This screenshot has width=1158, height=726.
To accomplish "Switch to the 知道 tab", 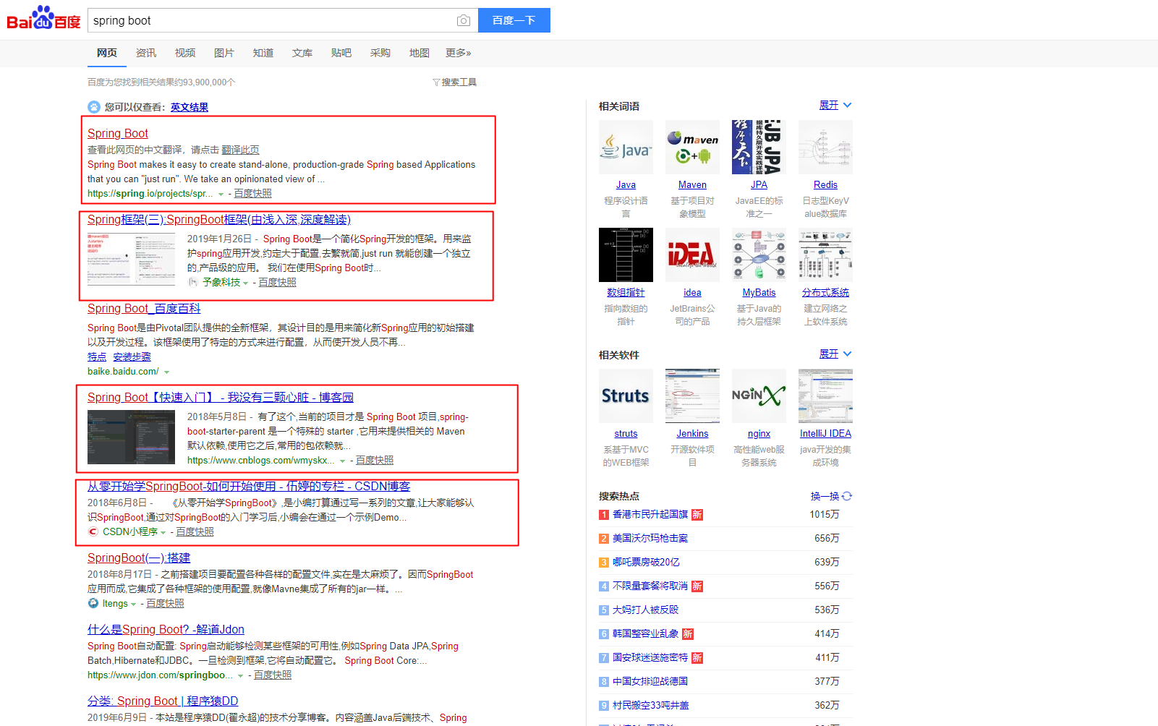I will click(x=263, y=53).
